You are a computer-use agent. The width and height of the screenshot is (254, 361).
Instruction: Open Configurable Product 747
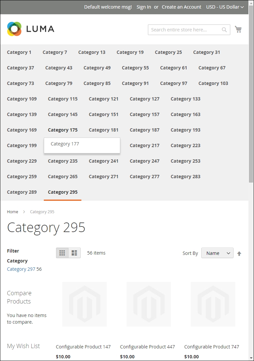[x=212, y=347]
